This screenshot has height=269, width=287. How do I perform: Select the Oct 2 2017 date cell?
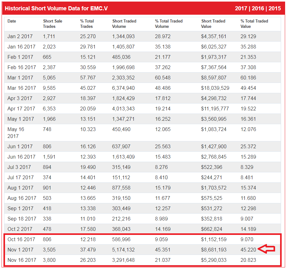[x=20, y=229]
